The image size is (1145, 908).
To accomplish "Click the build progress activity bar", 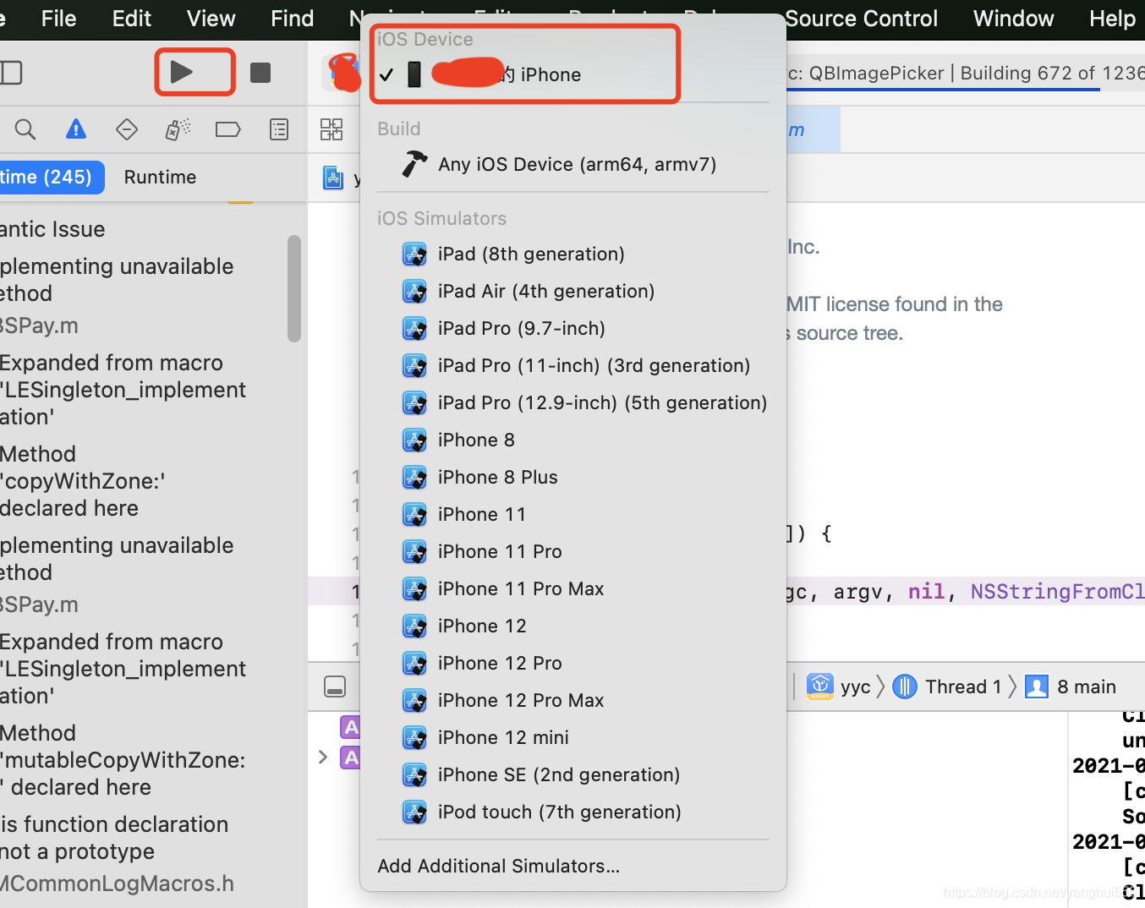I will 966,74.
